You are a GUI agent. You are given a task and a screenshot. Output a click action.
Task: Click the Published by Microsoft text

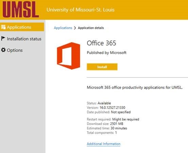click(106, 53)
